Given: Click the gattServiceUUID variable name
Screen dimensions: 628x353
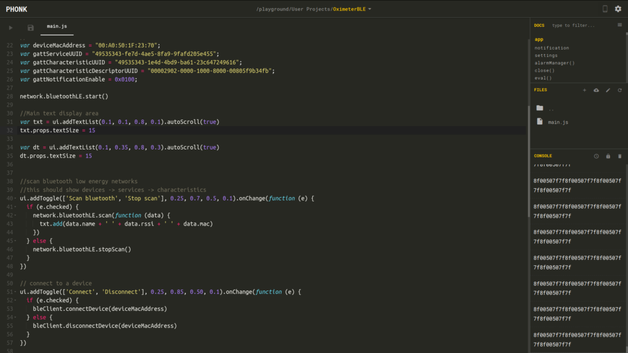Looking at the screenshot, I should [x=57, y=54].
